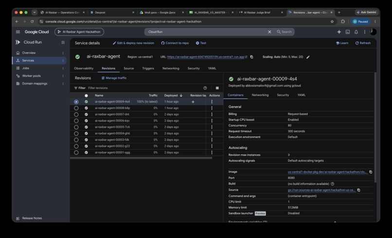This screenshot has height=238, width=392.
Task: Show build information help tooltip
Action: point(333,183)
